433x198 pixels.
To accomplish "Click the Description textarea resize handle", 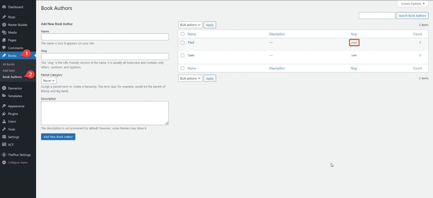I will 167,123.
